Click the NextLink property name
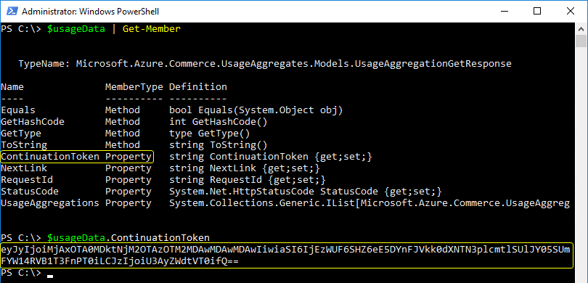 coord(24,168)
